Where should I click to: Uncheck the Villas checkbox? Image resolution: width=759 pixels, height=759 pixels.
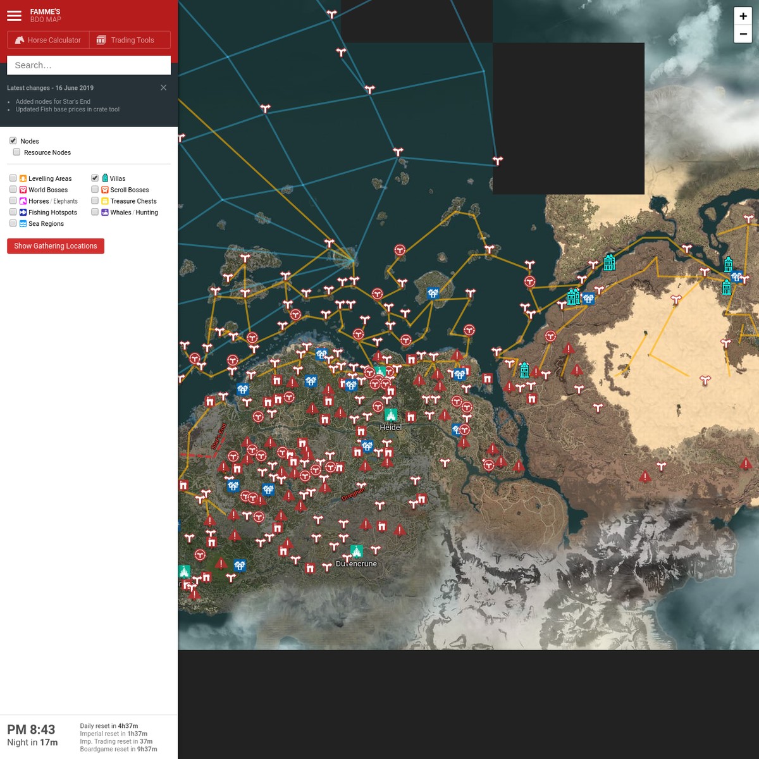click(x=94, y=178)
